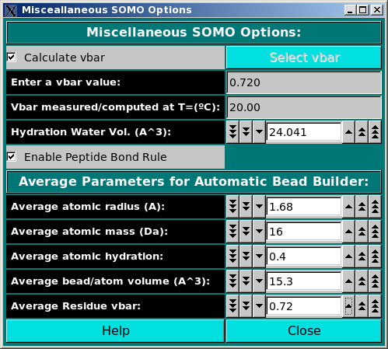The height and width of the screenshot is (349, 388).
Task: Open the X window menu icon in title bar
Action: pos(11,10)
